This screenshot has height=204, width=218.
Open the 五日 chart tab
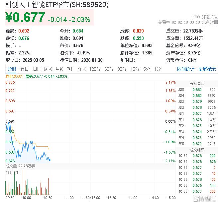tap(24, 69)
